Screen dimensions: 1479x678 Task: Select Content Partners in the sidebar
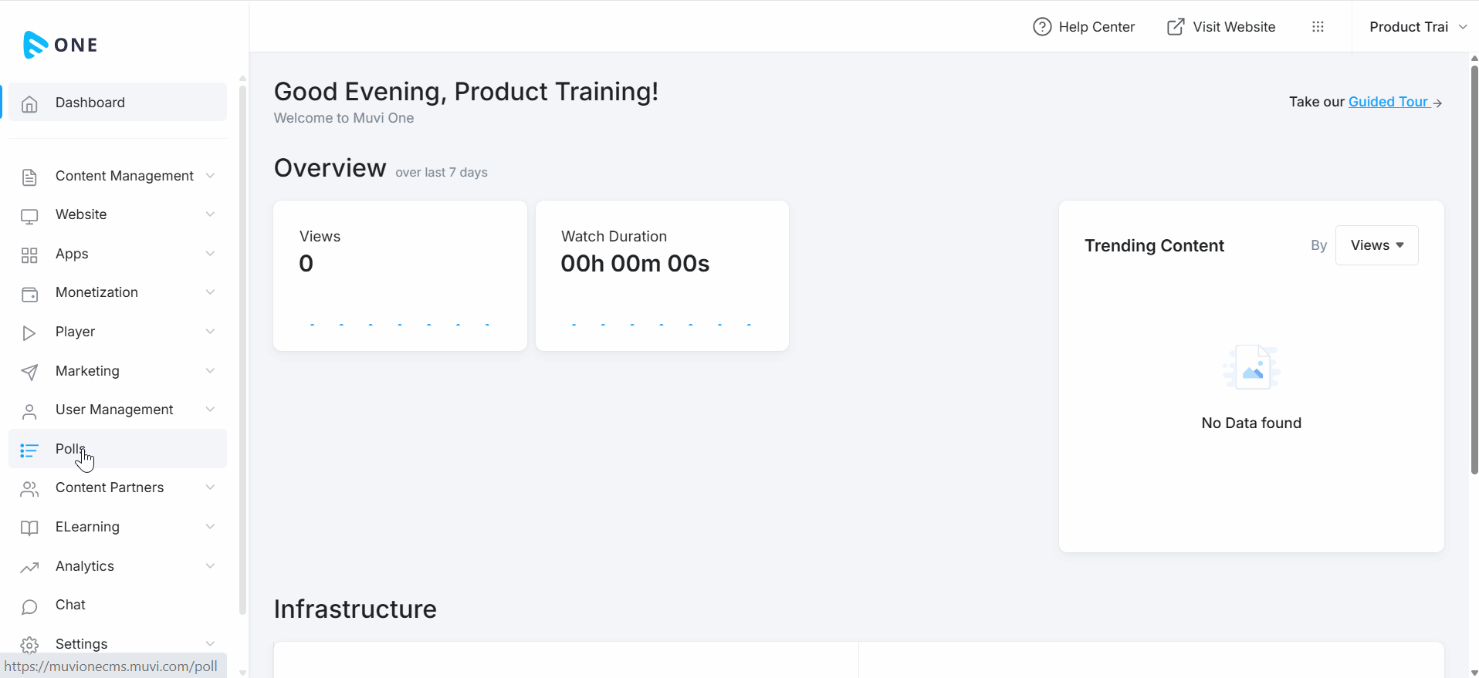coord(110,487)
